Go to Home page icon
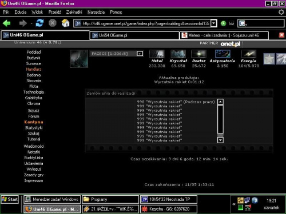The height and width of the screenshot is (214, 286). [x=65, y=23]
